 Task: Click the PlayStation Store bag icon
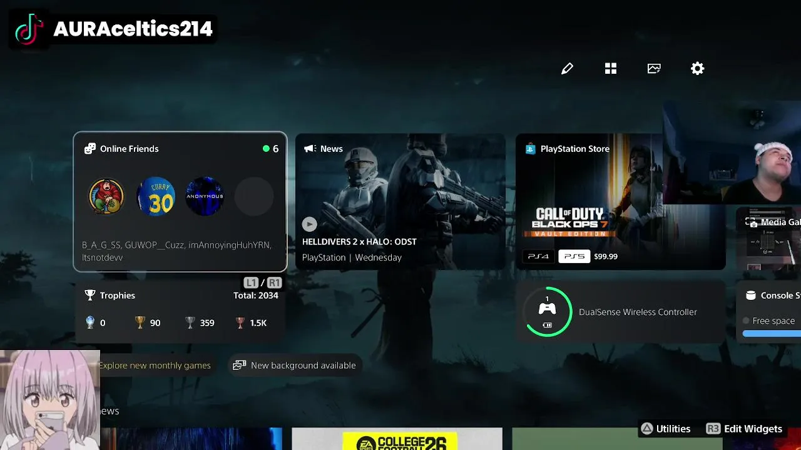point(530,149)
